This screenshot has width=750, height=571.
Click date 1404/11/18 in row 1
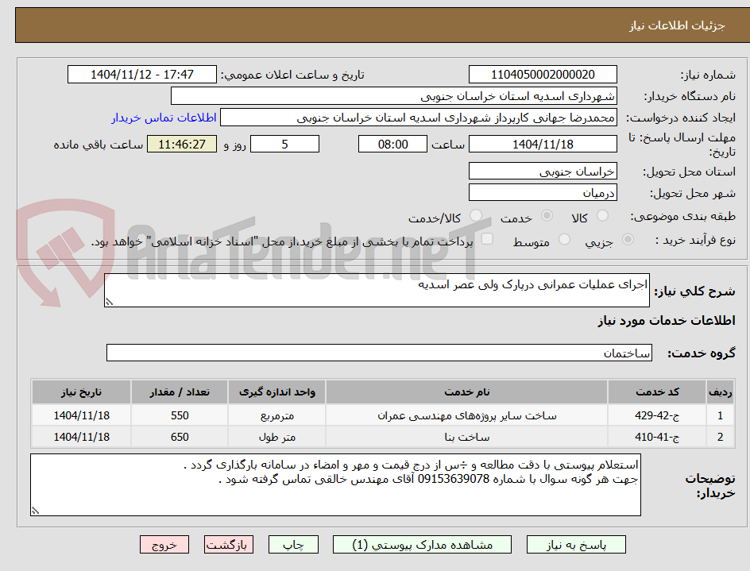[x=81, y=415]
